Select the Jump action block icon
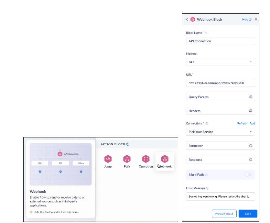270x223 pixels. (108, 159)
